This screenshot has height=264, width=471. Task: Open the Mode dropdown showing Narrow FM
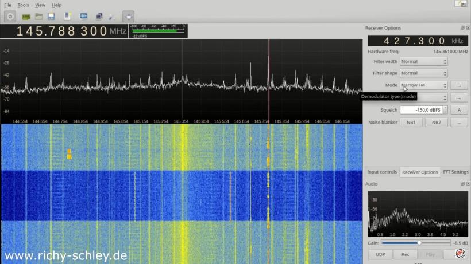point(423,85)
